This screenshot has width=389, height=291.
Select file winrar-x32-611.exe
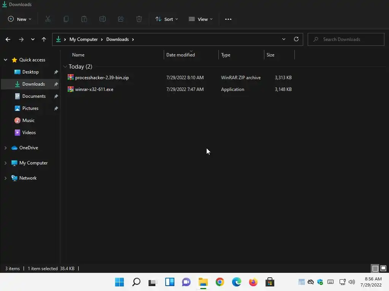point(94,89)
